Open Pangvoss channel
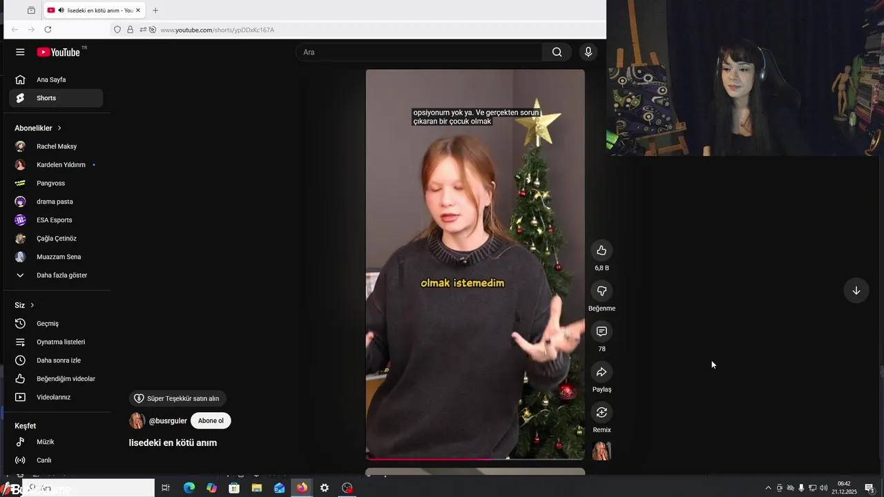This screenshot has height=497, width=884. click(x=56, y=183)
